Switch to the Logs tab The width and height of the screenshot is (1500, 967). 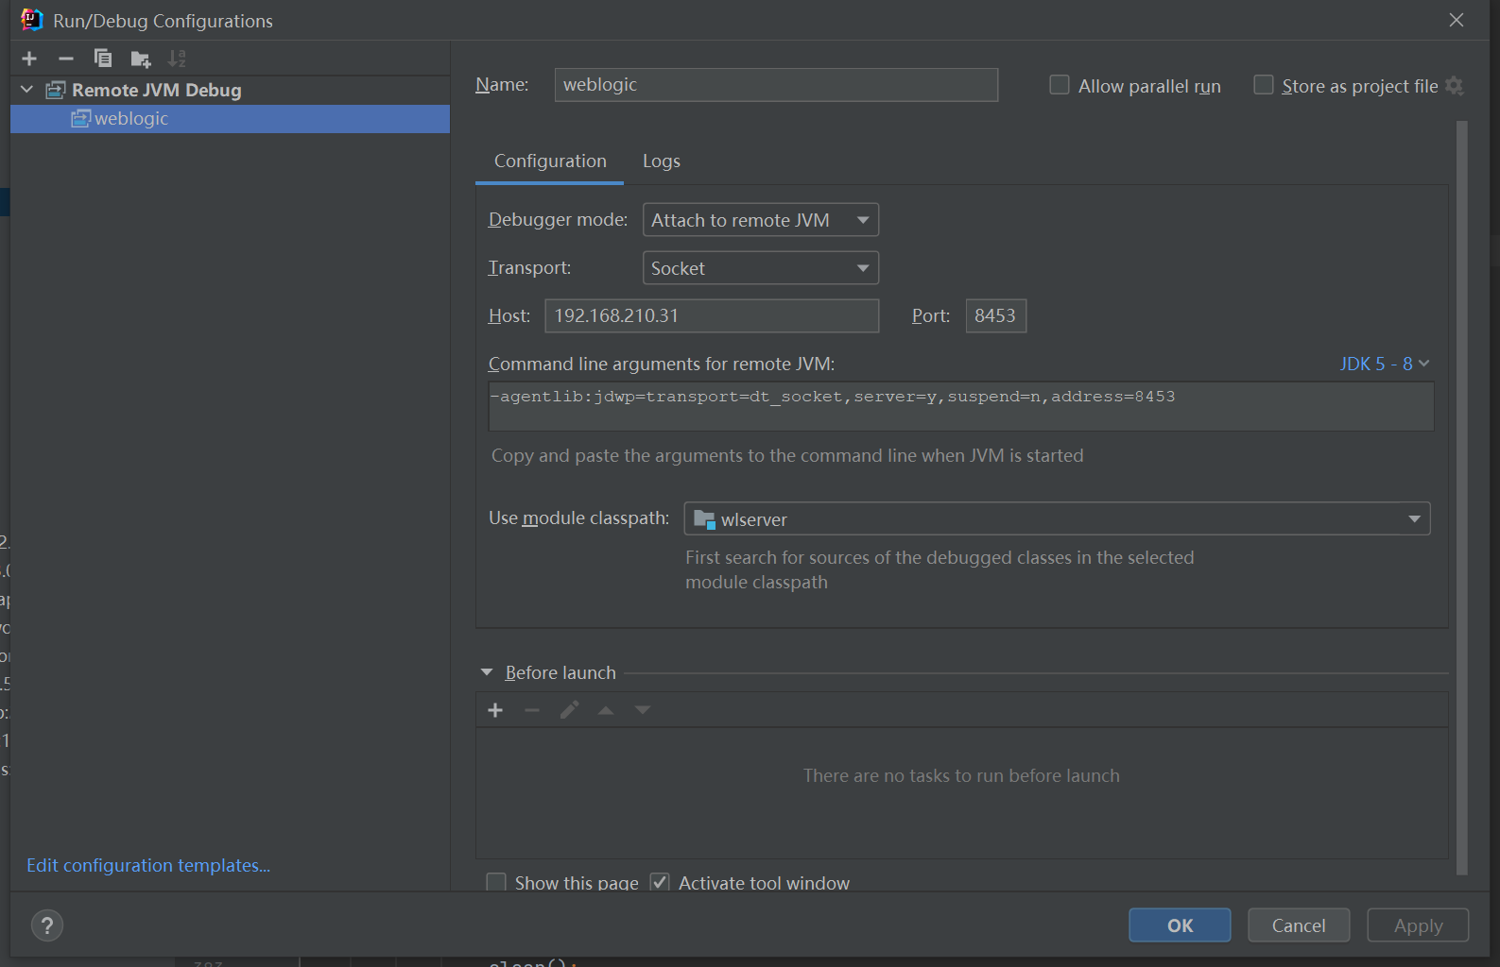point(661,161)
